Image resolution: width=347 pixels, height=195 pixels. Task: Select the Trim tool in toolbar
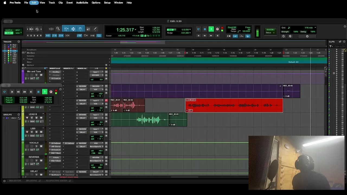[x=66, y=29]
